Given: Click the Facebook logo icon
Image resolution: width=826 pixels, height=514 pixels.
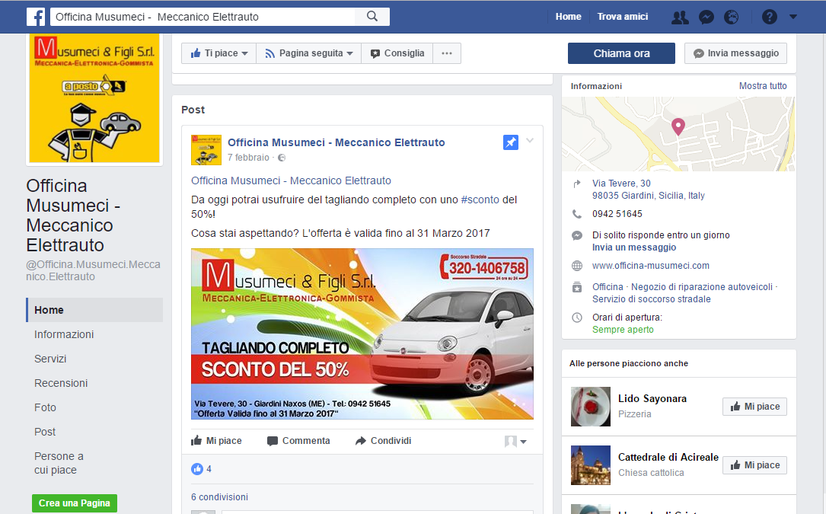Looking at the screenshot, I should point(36,17).
